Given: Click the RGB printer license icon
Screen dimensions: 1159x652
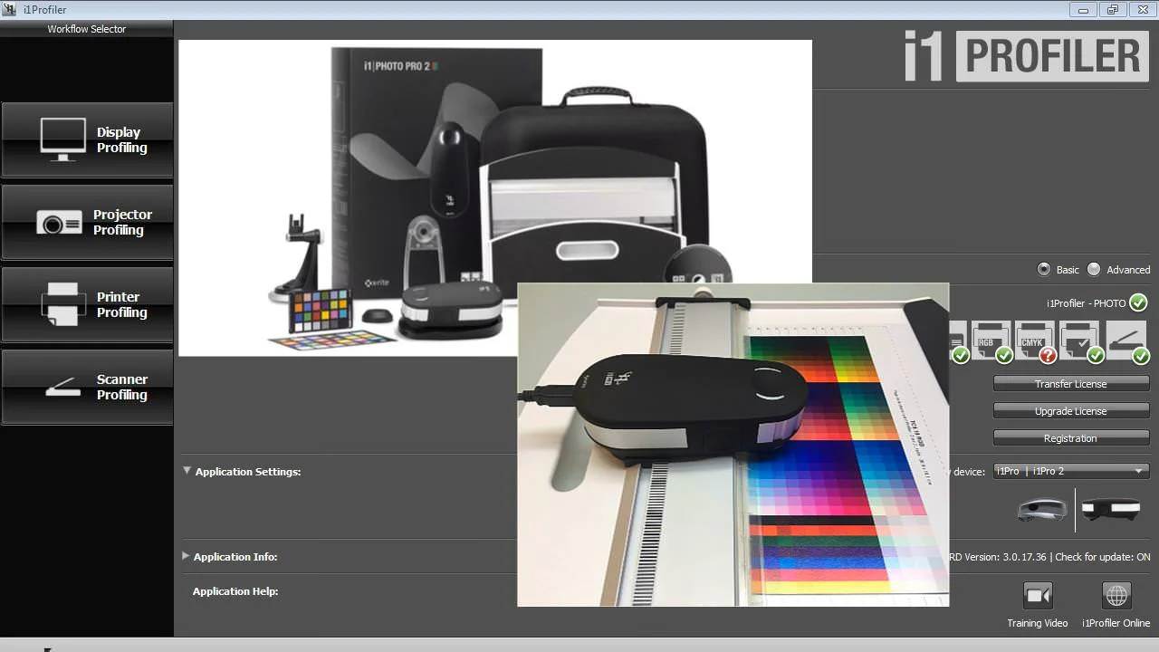Looking at the screenshot, I should click(991, 341).
